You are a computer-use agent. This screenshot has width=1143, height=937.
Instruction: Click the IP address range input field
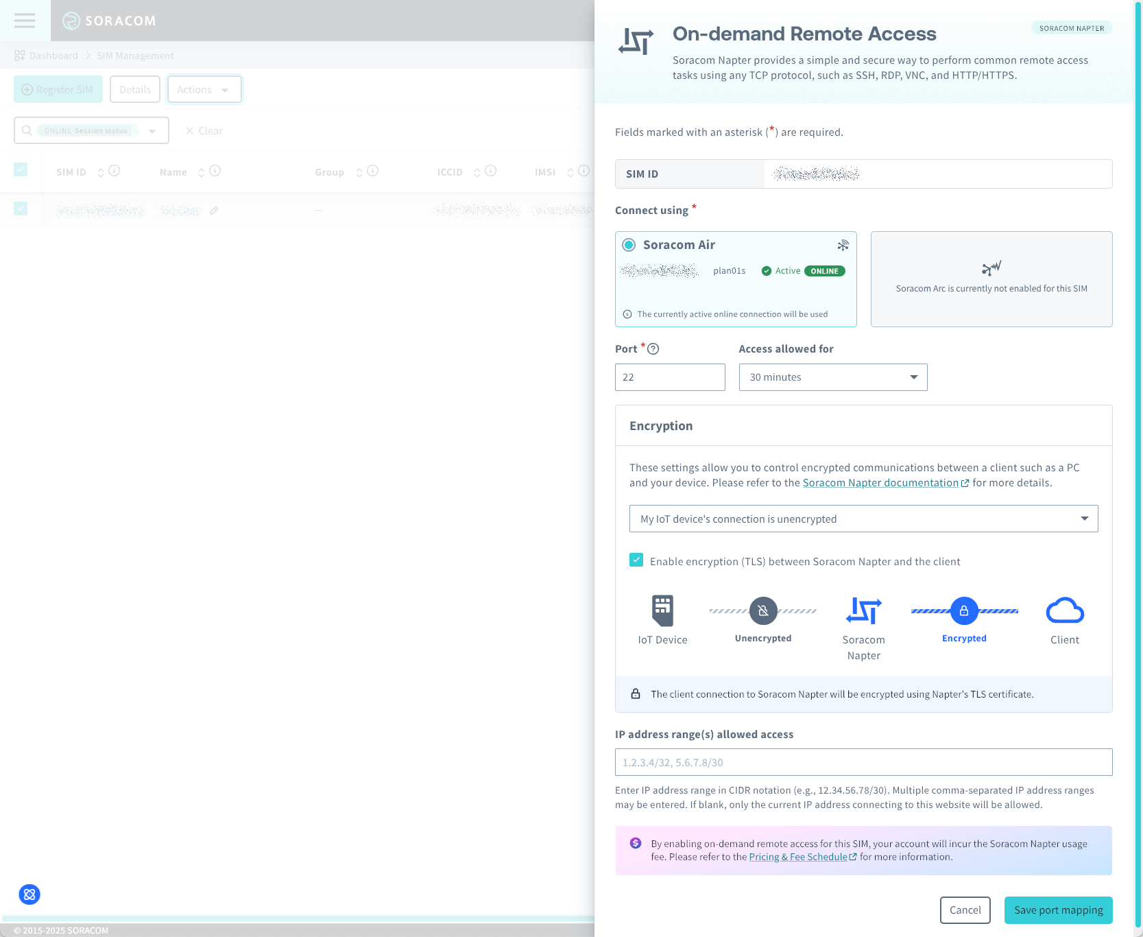[x=863, y=762]
